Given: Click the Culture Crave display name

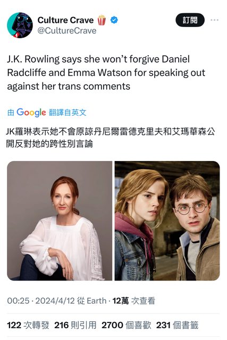Looking at the screenshot, I should (x=65, y=20).
